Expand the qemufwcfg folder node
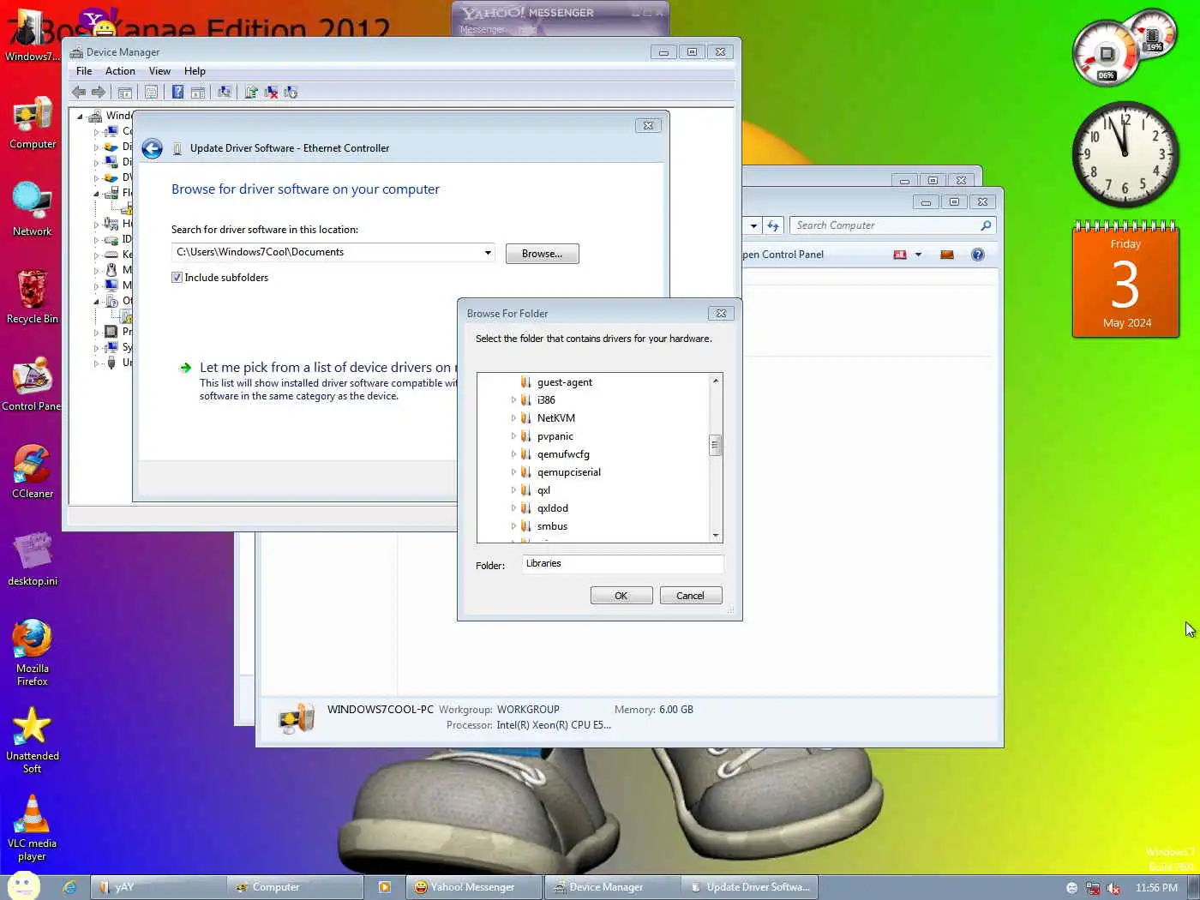 [x=513, y=454]
